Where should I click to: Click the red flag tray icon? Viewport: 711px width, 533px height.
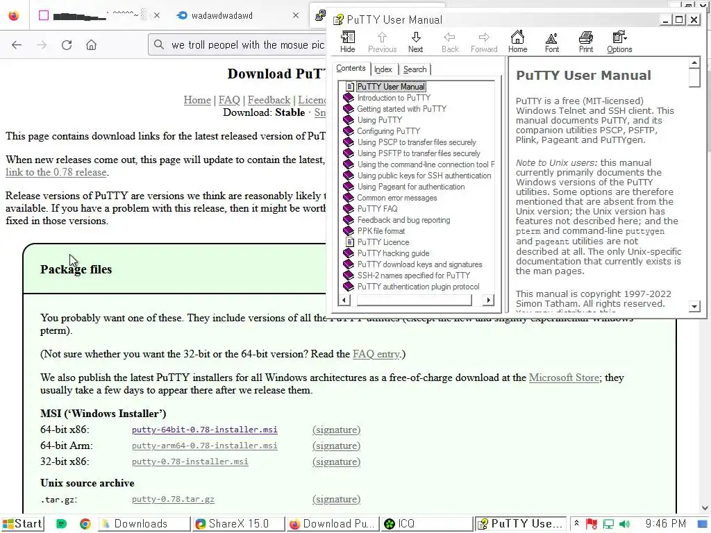pyautogui.click(x=592, y=524)
